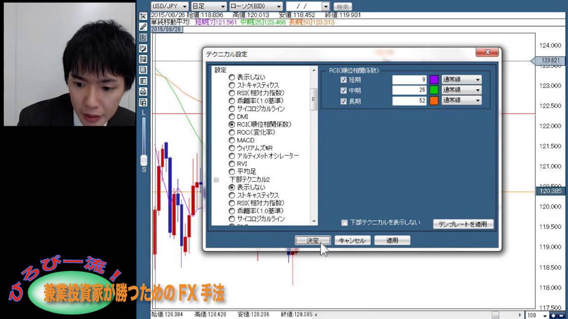Click the tree list scroll-down arrow
This screenshot has height=319, width=568.
314,221
